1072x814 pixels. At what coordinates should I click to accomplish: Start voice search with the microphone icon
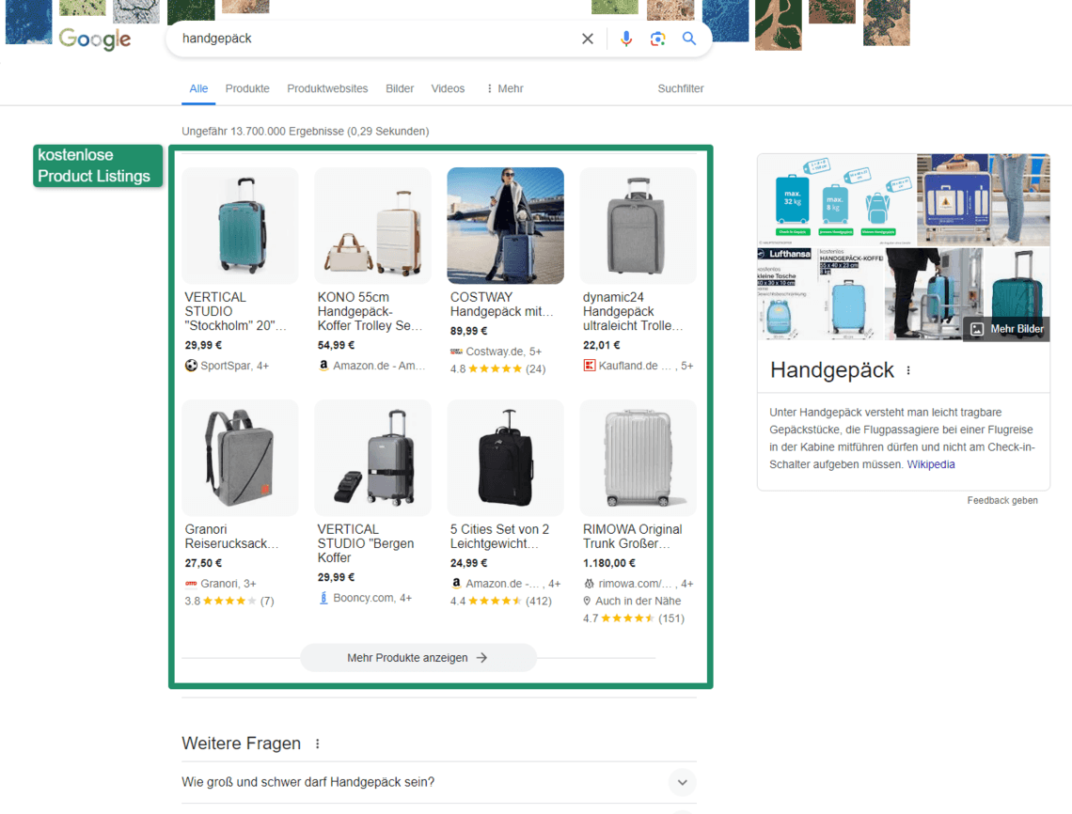[625, 39]
